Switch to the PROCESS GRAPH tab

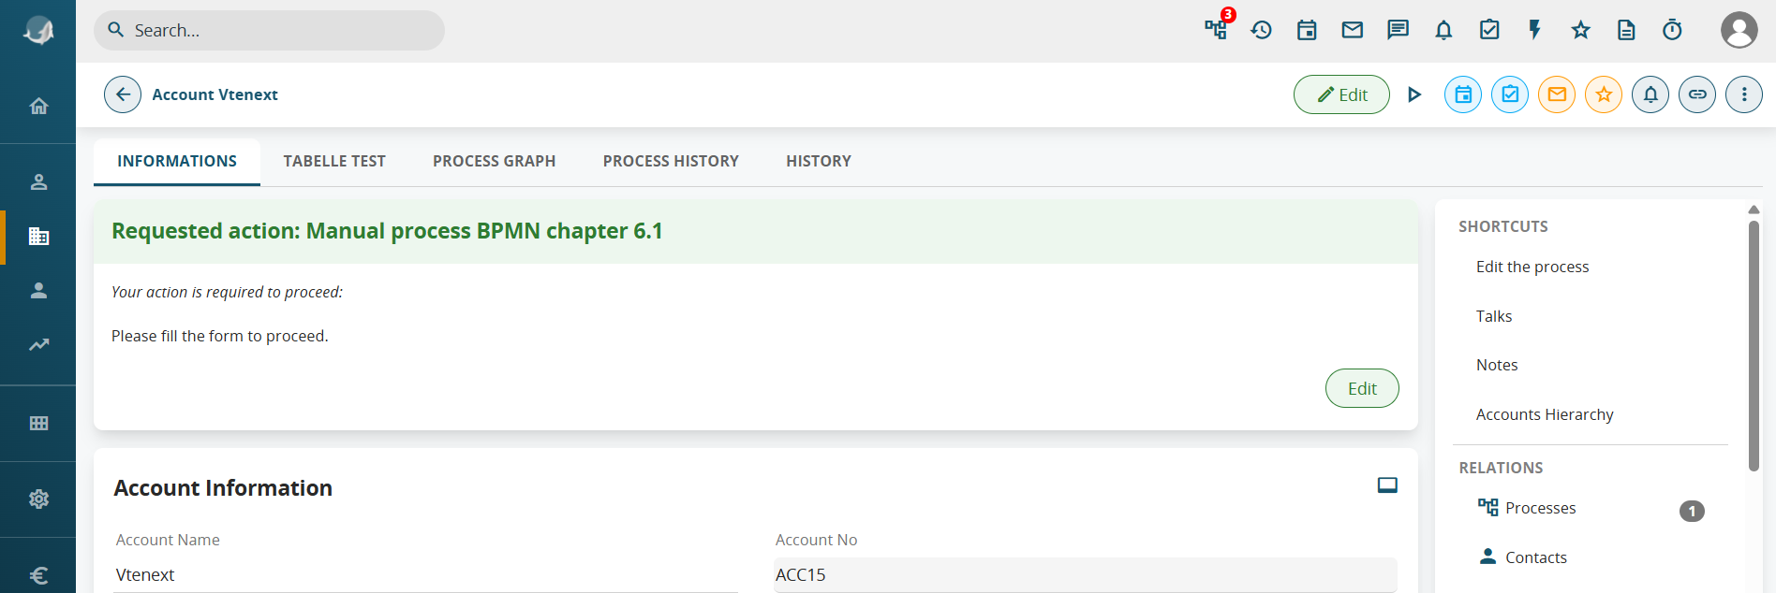coord(495,161)
